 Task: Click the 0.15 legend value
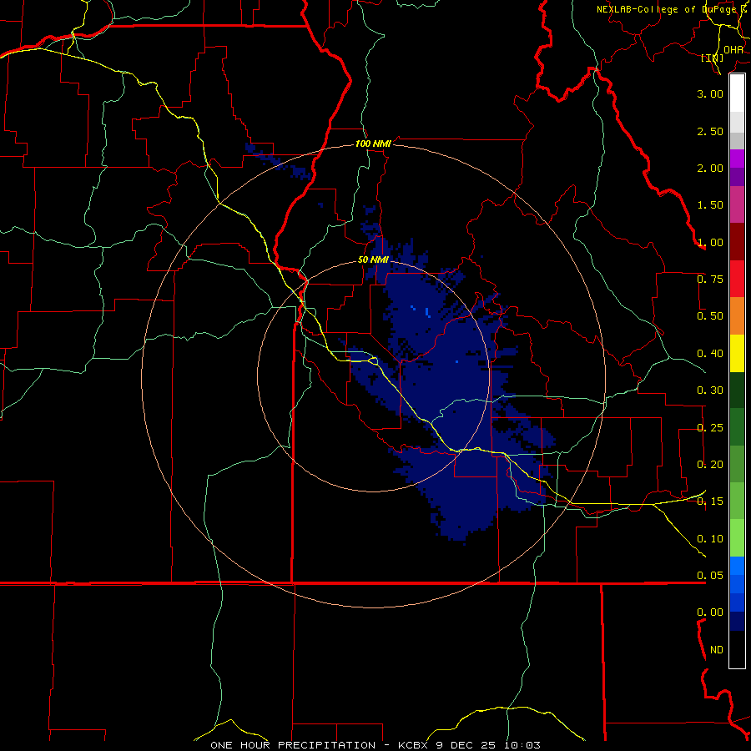[x=710, y=502]
